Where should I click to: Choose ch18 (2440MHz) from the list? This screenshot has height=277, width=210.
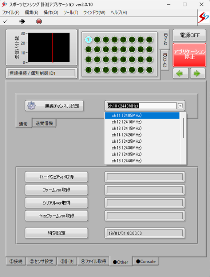[x=142, y=161]
